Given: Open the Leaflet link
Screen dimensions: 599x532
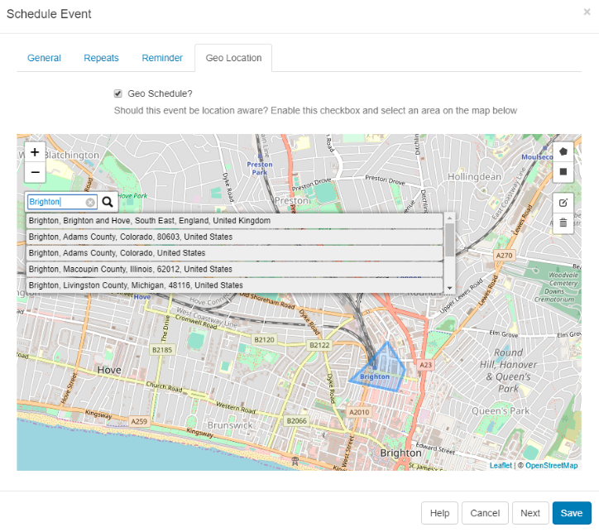Looking at the screenshot, I should 501,465.
